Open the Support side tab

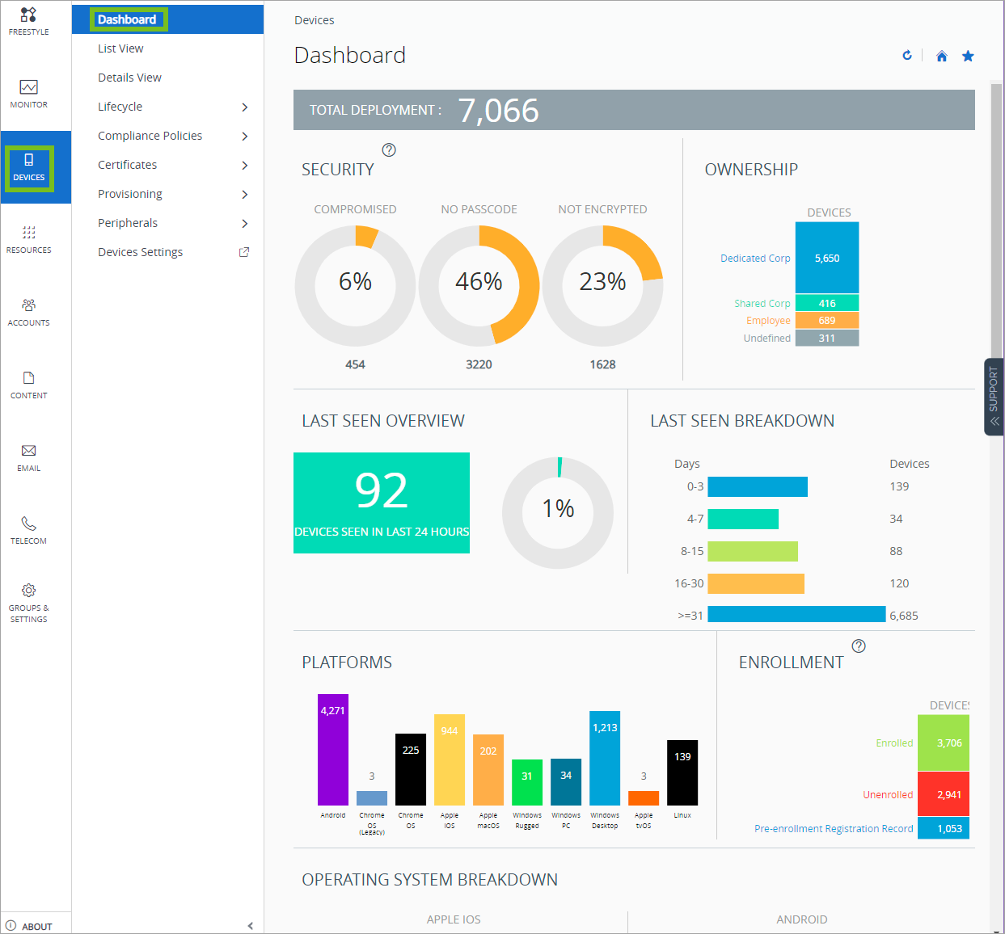tap(994, 397)
